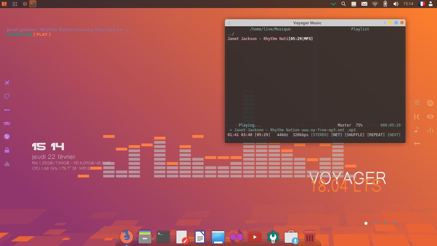
Task: Switch to the fourth workspace dot
Action: point(395,223)
